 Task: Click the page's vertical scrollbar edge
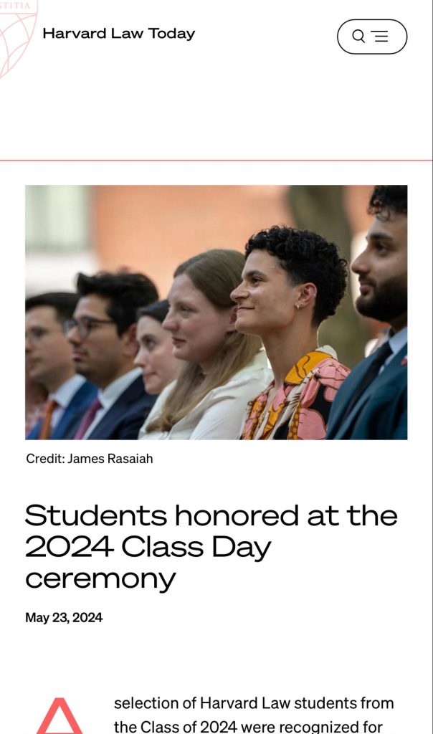click(x=432, y=367)
